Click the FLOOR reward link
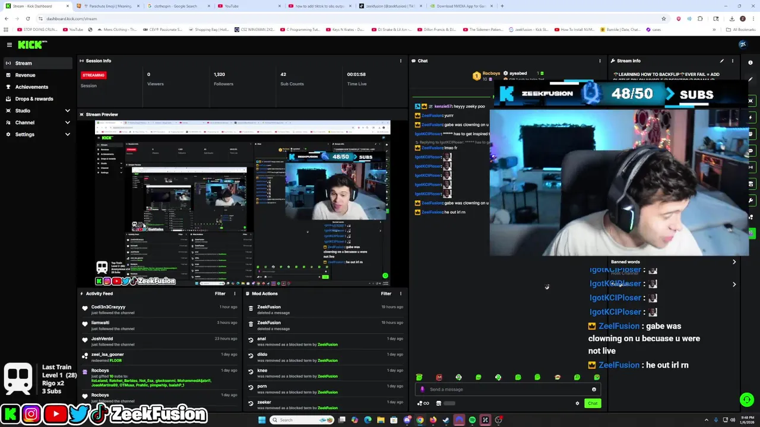Image resolution: width=760 pixels, height=427 pixels. pos(116,361)
